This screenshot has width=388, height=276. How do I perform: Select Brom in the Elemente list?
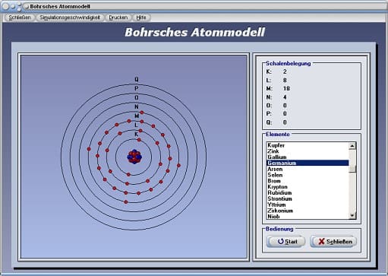(x=308, y=181)
